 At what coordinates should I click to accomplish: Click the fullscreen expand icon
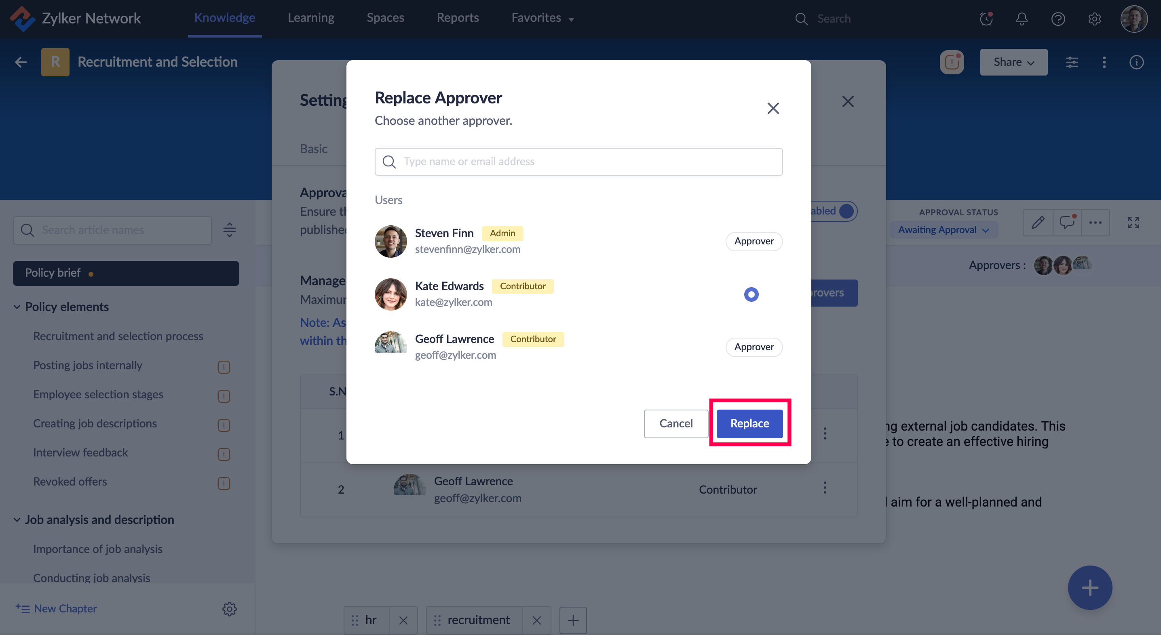(1133, 223)
